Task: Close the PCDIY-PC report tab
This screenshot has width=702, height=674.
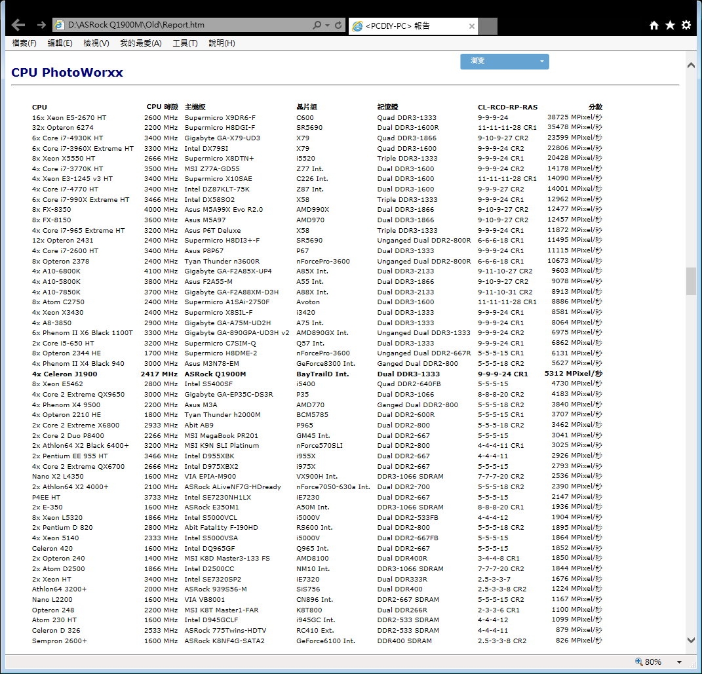Action: click(x=471, y=26)
